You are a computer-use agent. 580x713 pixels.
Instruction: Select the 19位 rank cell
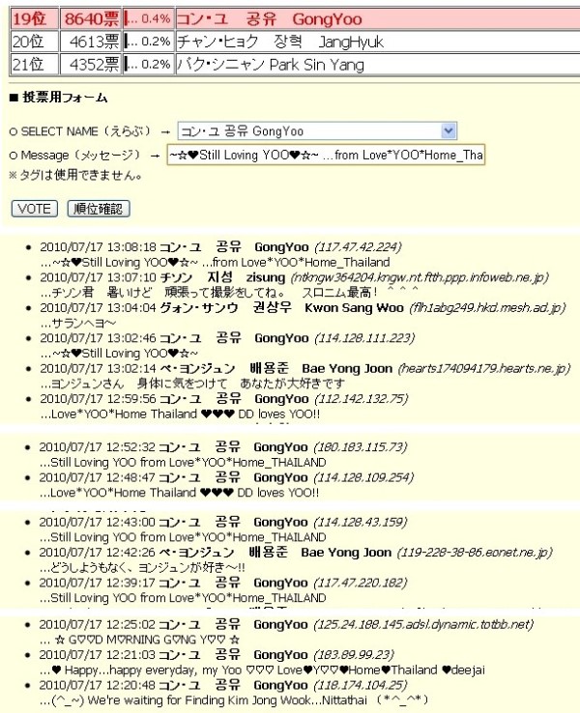(34, 18)
